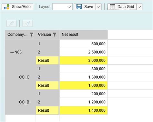Open the Layout dropdown
Screen dimensions: 153x122
pos(62,7)
